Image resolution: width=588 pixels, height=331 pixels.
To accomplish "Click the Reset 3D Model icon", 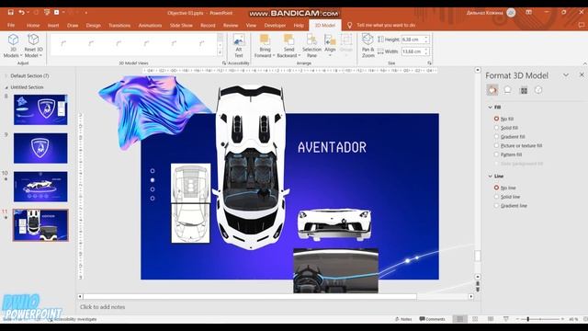I will (x=33, y=40).
